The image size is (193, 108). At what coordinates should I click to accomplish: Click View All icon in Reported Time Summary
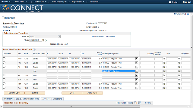click(x=135, y=103)
